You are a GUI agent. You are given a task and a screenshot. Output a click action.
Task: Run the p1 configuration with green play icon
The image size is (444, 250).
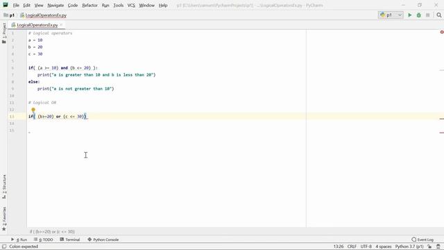click(410, 15)
